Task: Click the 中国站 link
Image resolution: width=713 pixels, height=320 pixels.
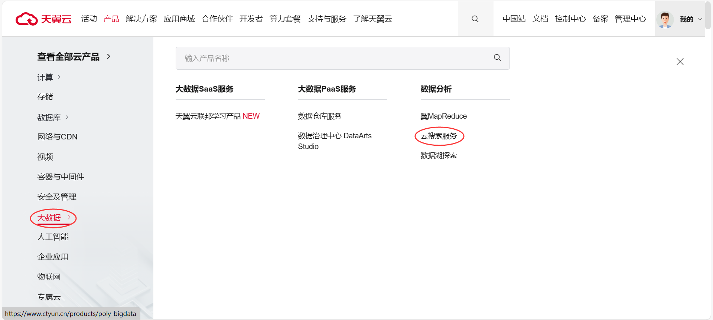Action: coord(514,19)
